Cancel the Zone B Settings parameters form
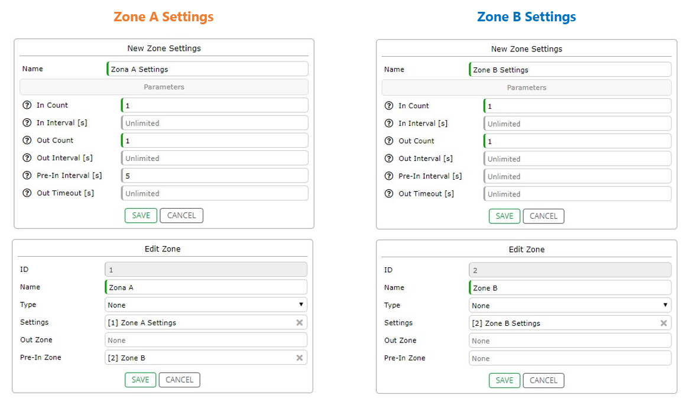The image size is (691, 398). point(543,216)
